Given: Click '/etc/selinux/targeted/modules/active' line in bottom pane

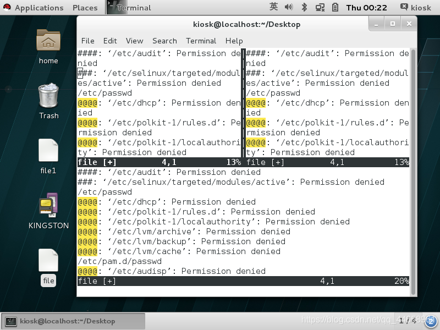Looking at the screenshot, I should tap(231, 182).
